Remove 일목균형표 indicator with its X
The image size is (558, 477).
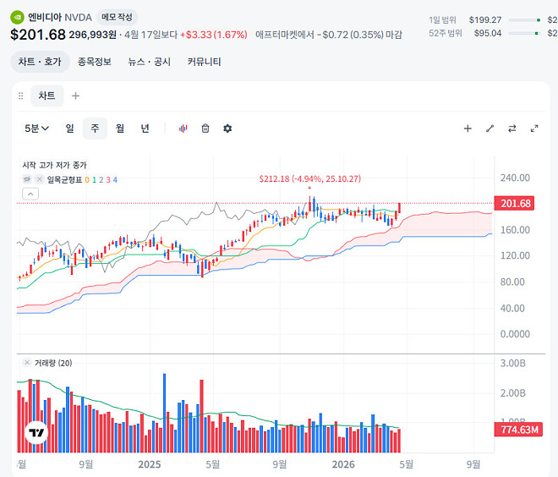tap(39, 179)
